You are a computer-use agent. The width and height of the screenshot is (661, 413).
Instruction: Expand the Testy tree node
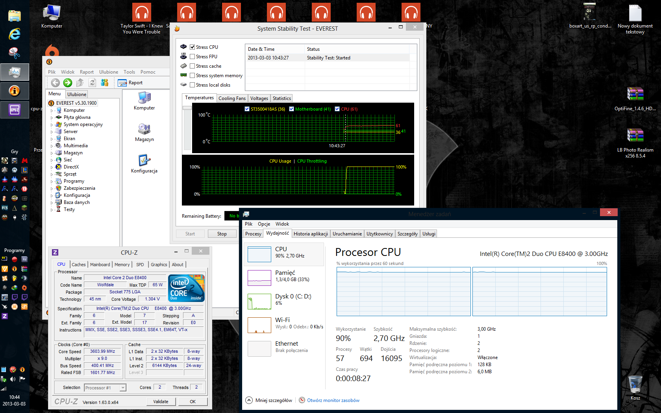point(52,210)
